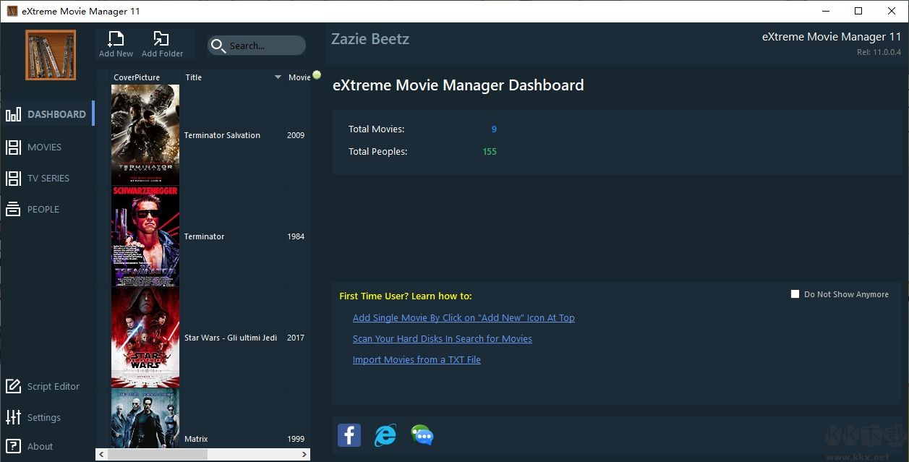The width and height of the screenshot is (909, 462).
Task: Select the Movies section icon
Action: tap(14, 147)
